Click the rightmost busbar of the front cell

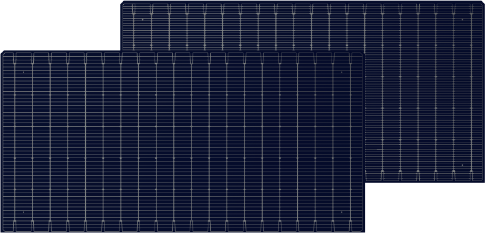pos(350,141)
